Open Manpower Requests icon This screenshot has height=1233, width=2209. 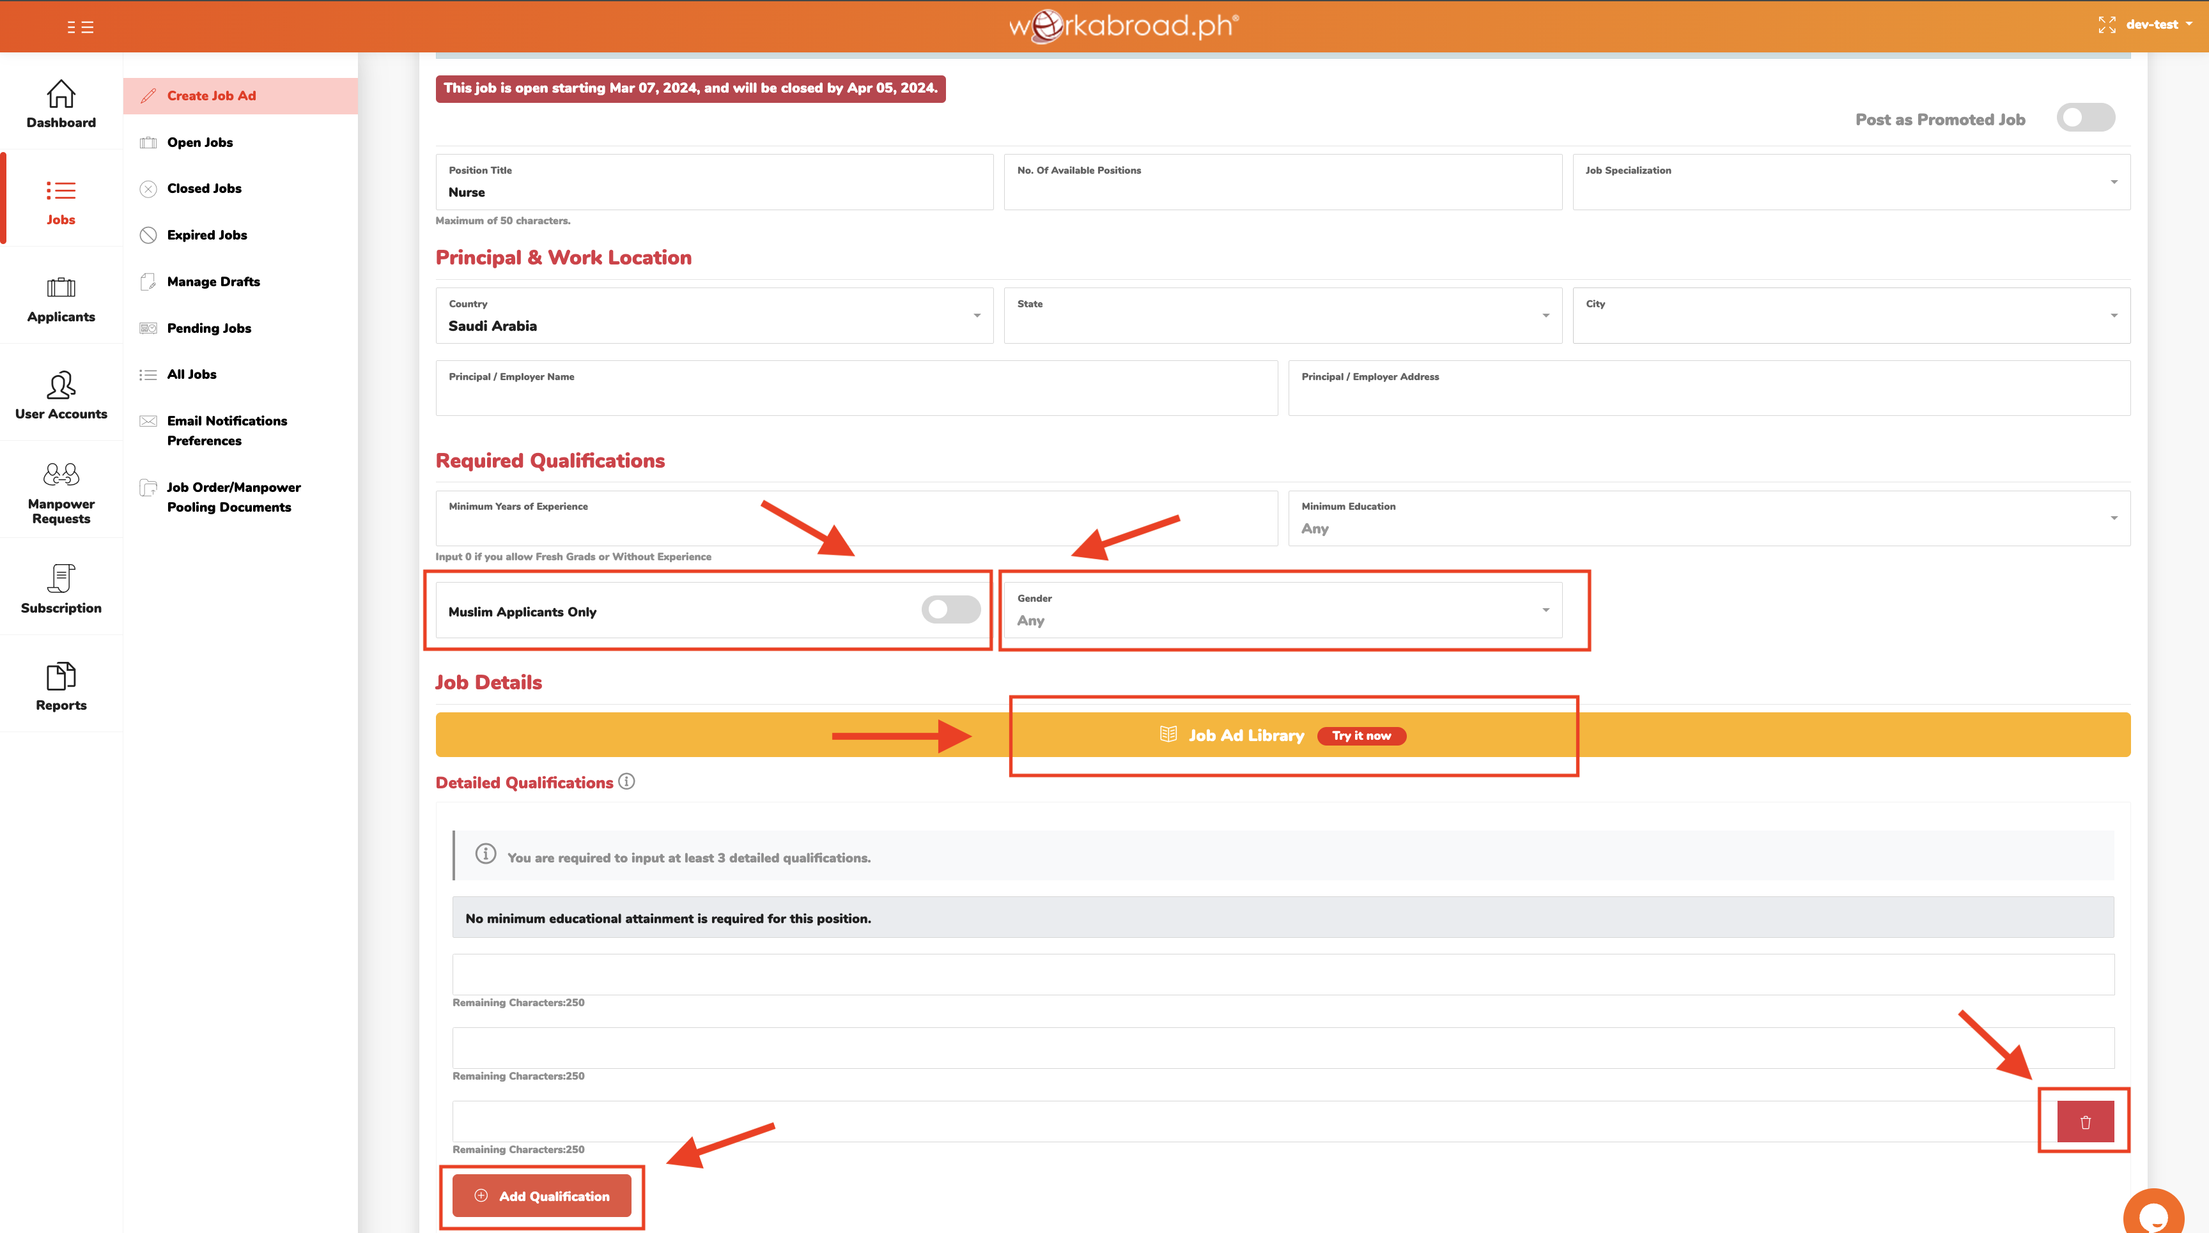61,474
